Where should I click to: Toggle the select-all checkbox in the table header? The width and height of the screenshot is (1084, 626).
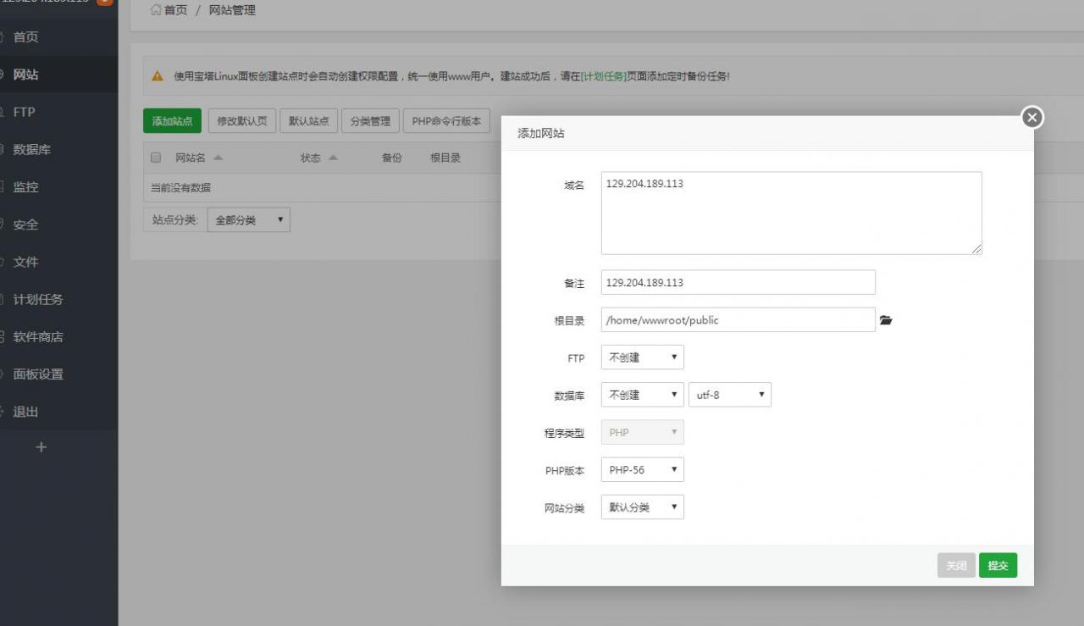tap(156, 158)
